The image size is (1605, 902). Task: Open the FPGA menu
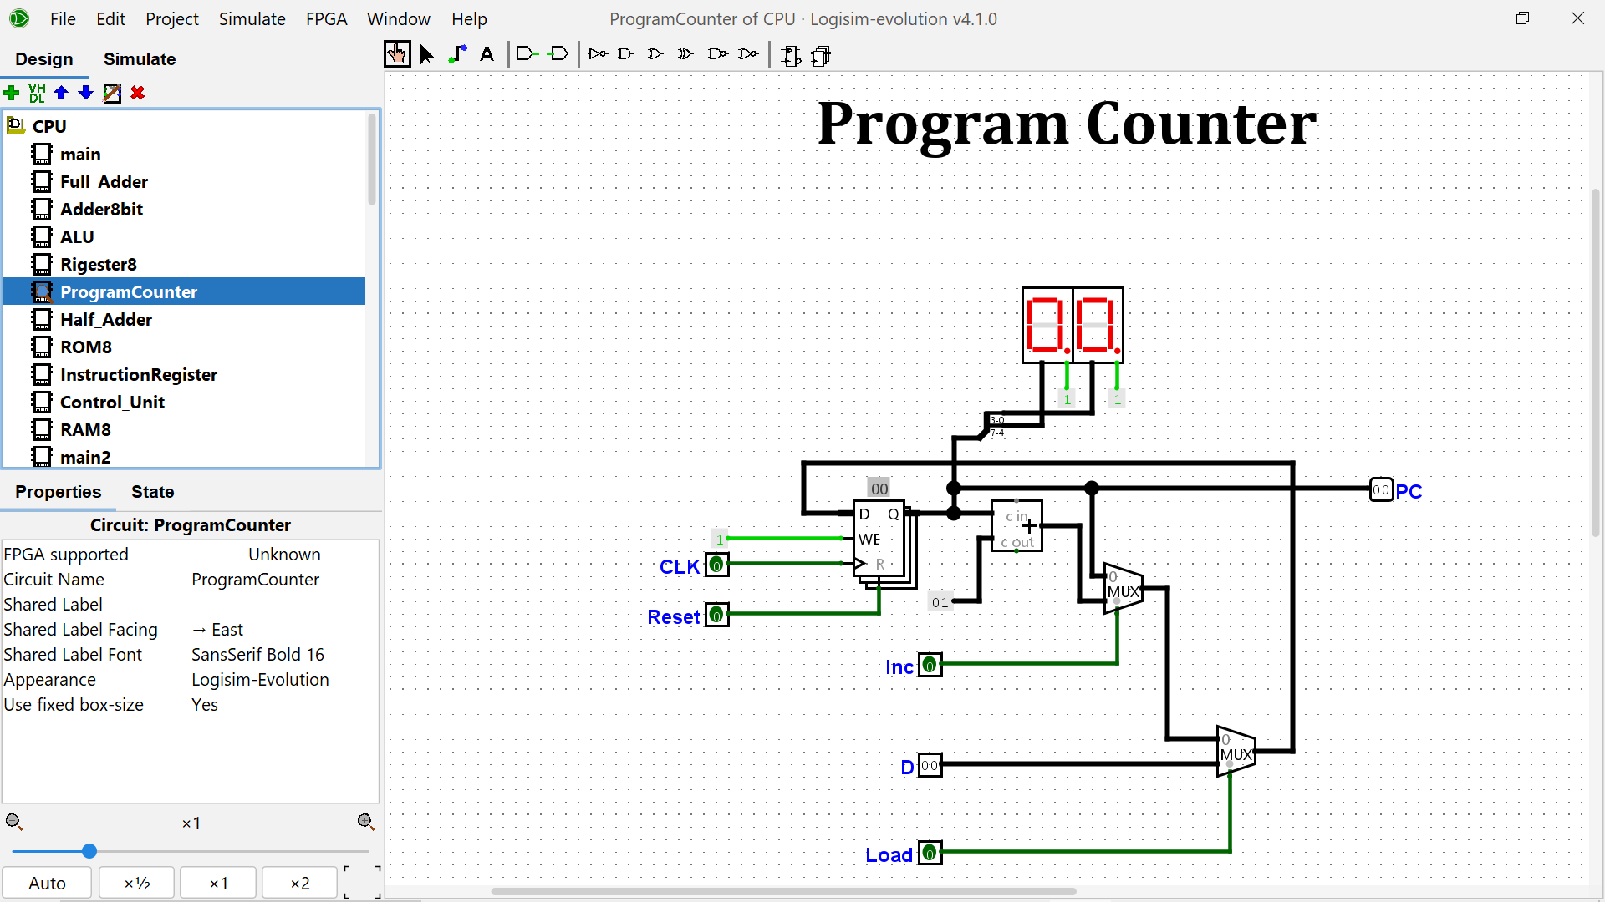(x=326, y=18)
